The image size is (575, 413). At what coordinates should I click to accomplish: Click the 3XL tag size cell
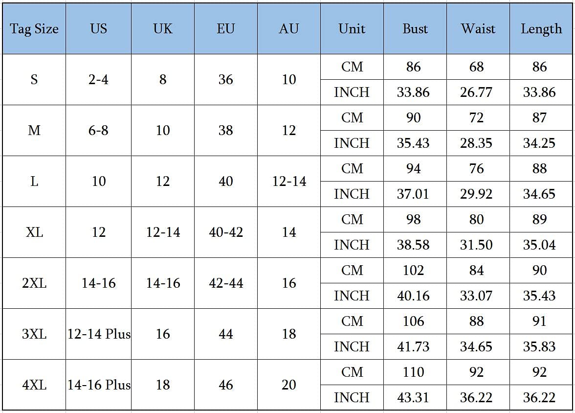click(34, 334)
